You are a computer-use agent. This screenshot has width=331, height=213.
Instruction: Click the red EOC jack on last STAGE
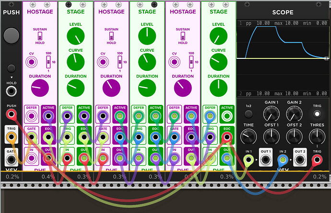click(x=227, y=137)
